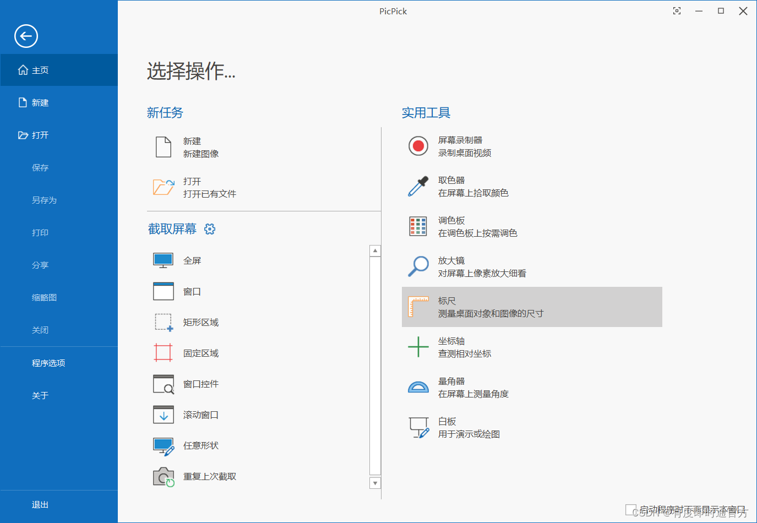Click the 滚动窗口 down-arrow icon

pyautogui.click(x=164, y=415)
